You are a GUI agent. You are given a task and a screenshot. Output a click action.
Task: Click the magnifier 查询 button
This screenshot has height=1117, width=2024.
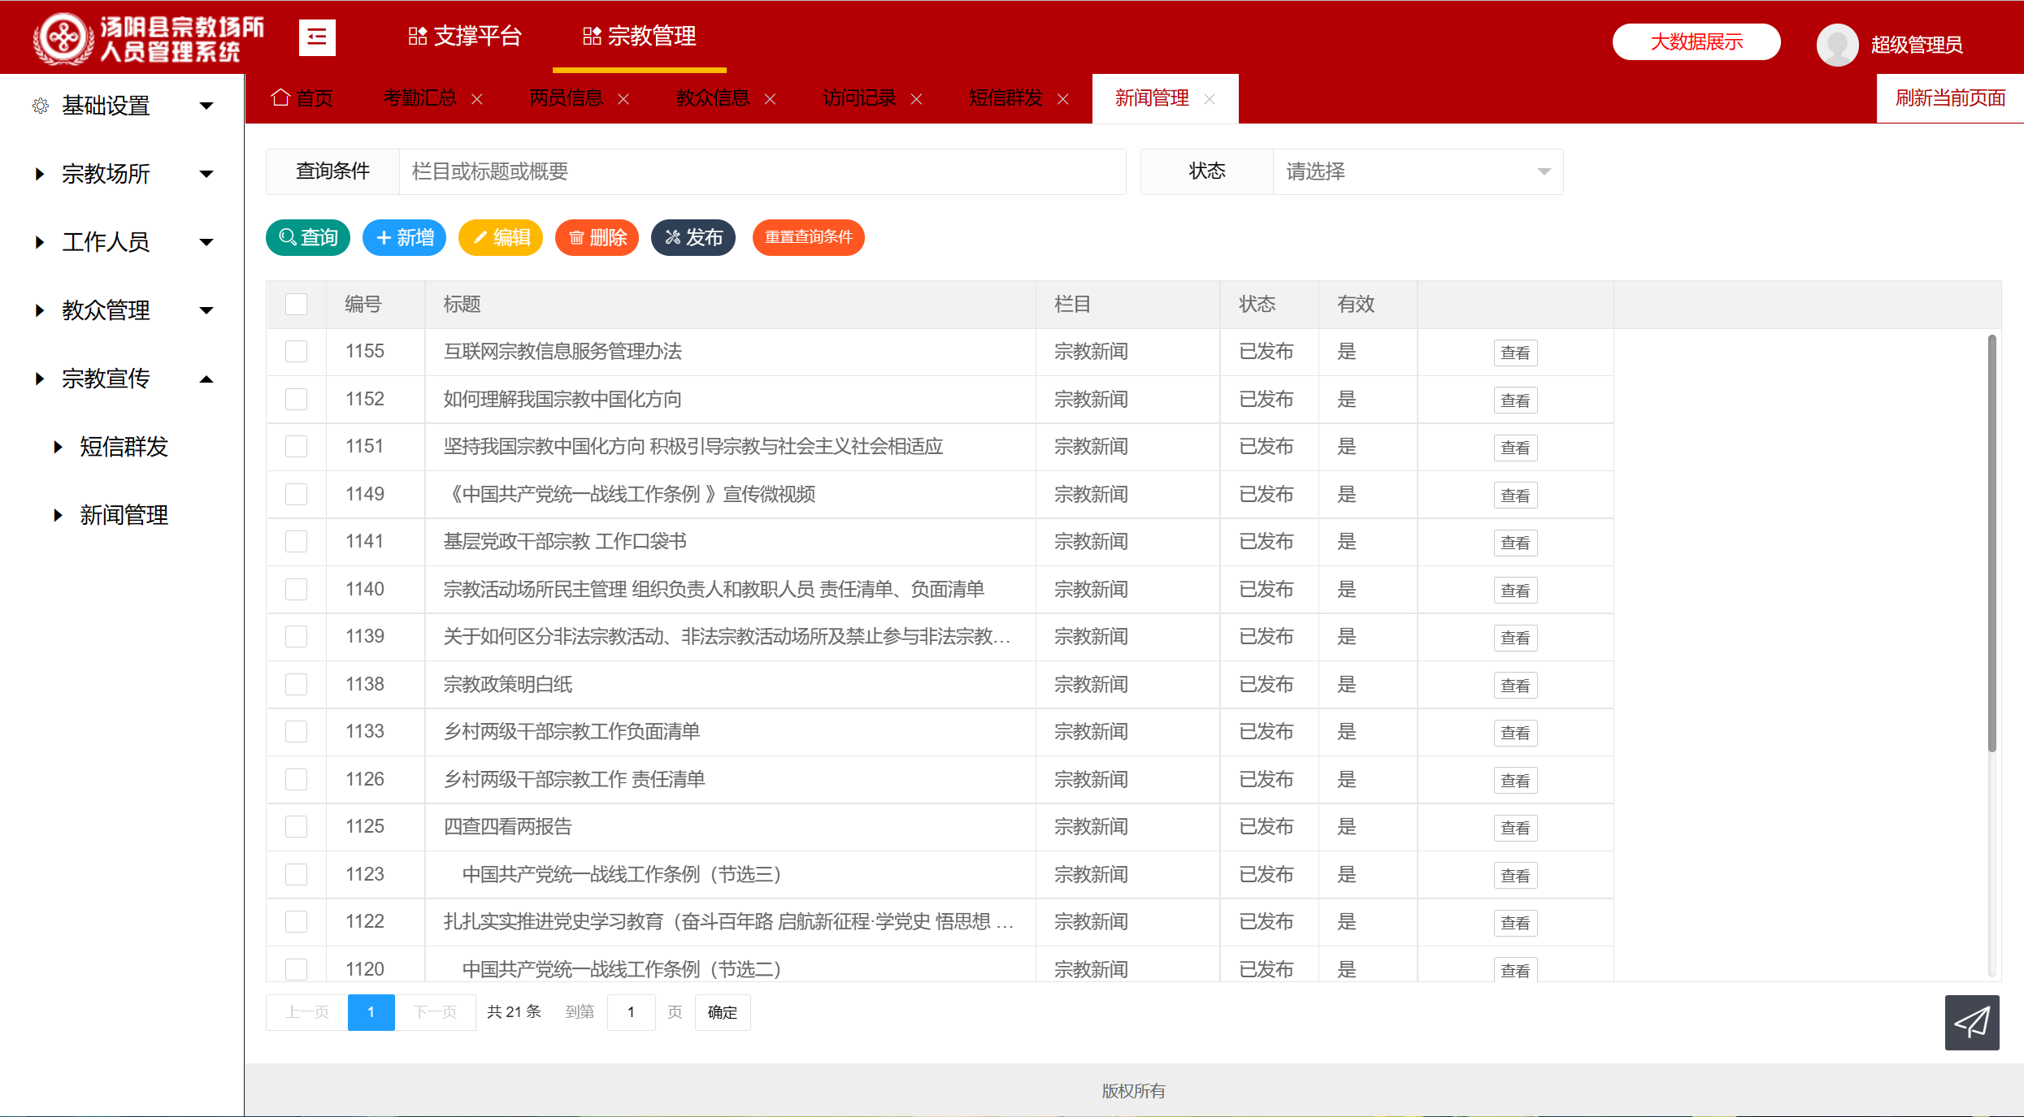point(308,237)
